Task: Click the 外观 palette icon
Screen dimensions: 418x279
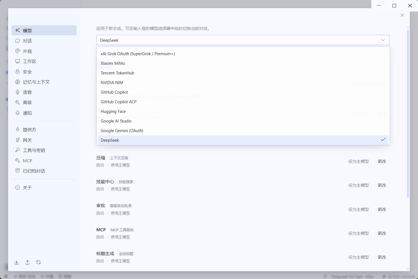Action: click(x=18, y=51)
